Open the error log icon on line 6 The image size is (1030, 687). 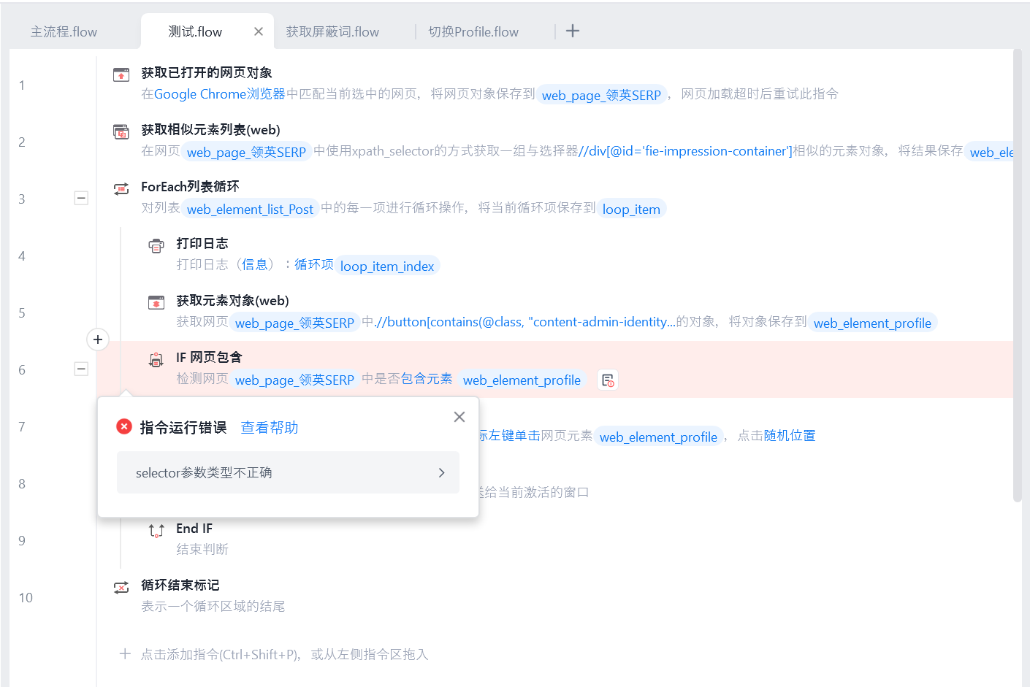coord(608,380)
